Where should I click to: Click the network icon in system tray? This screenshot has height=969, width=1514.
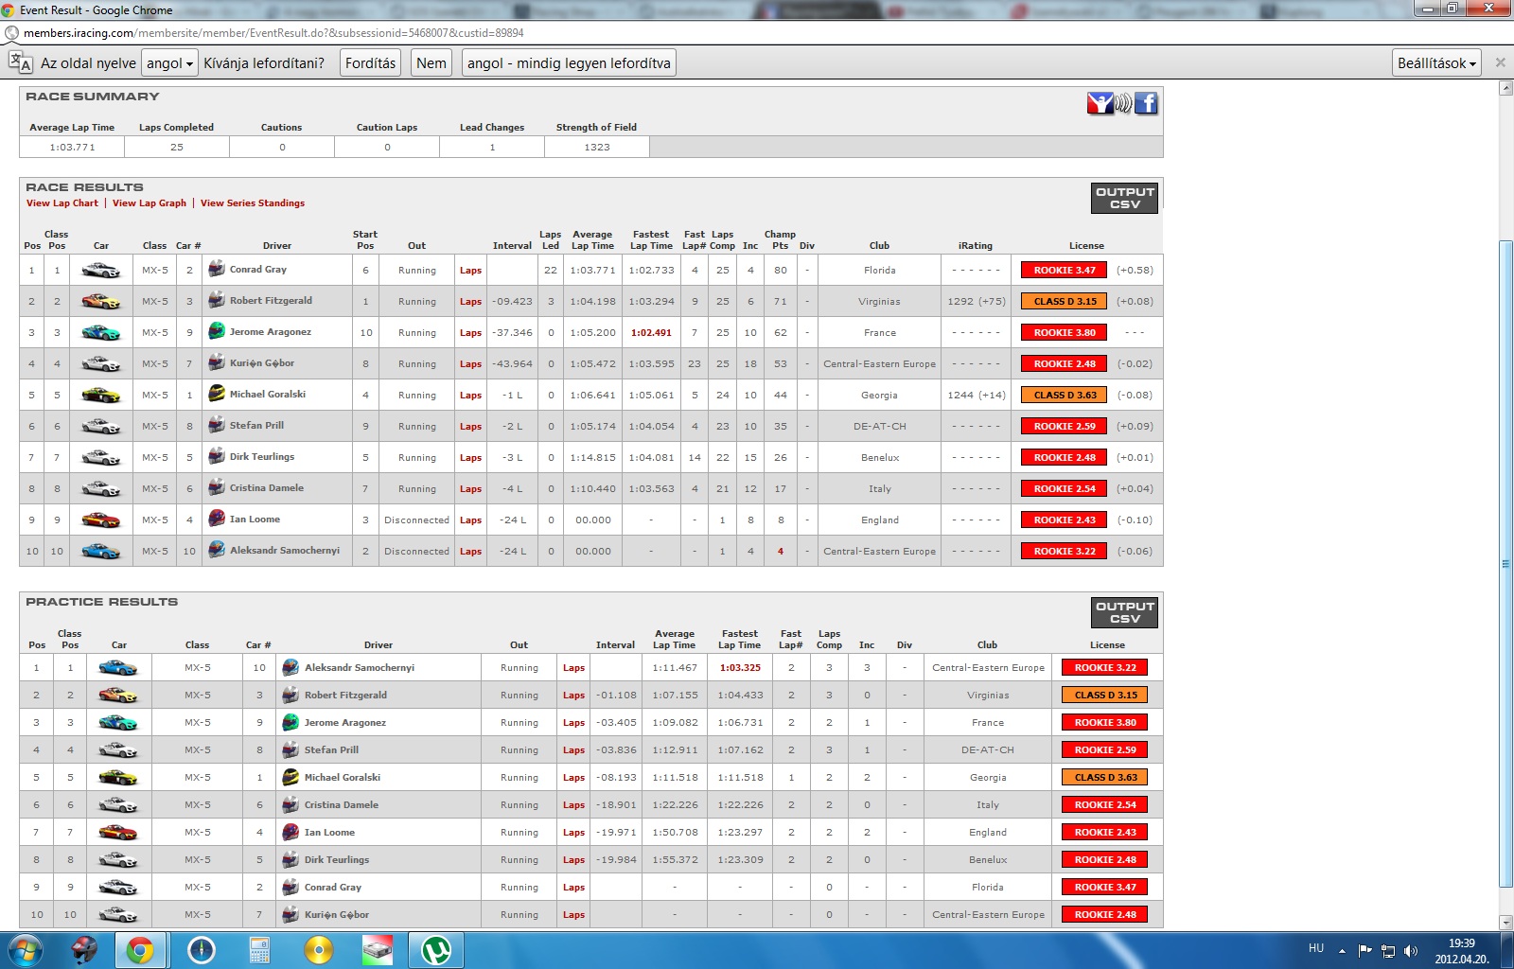click(1387, 951)
